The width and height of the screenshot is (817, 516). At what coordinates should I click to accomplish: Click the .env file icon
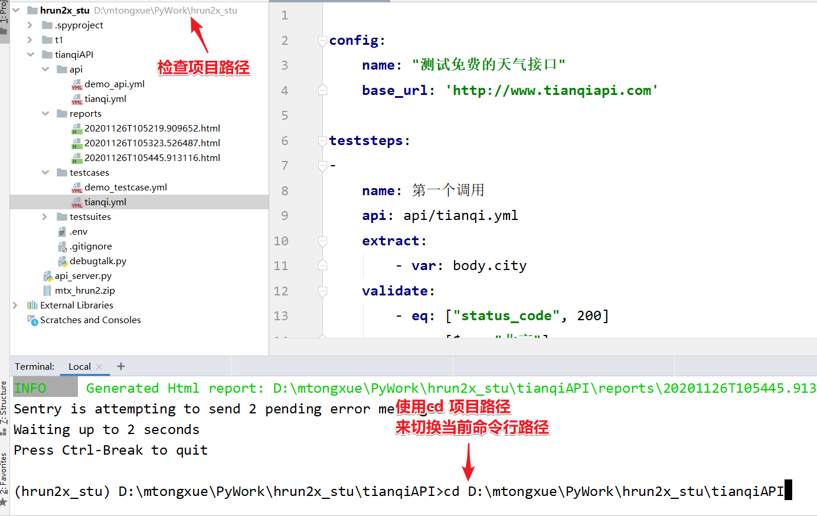tap(62, 232)
